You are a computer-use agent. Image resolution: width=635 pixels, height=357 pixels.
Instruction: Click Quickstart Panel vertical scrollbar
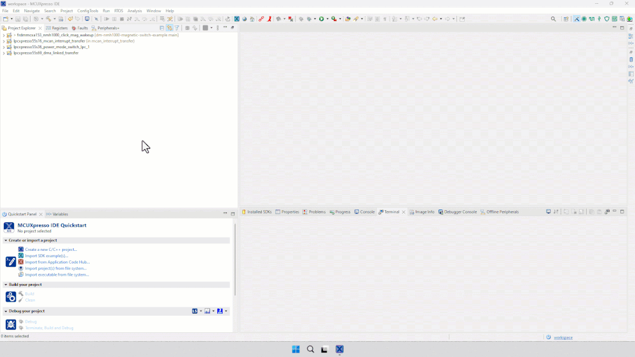(235, 259)
